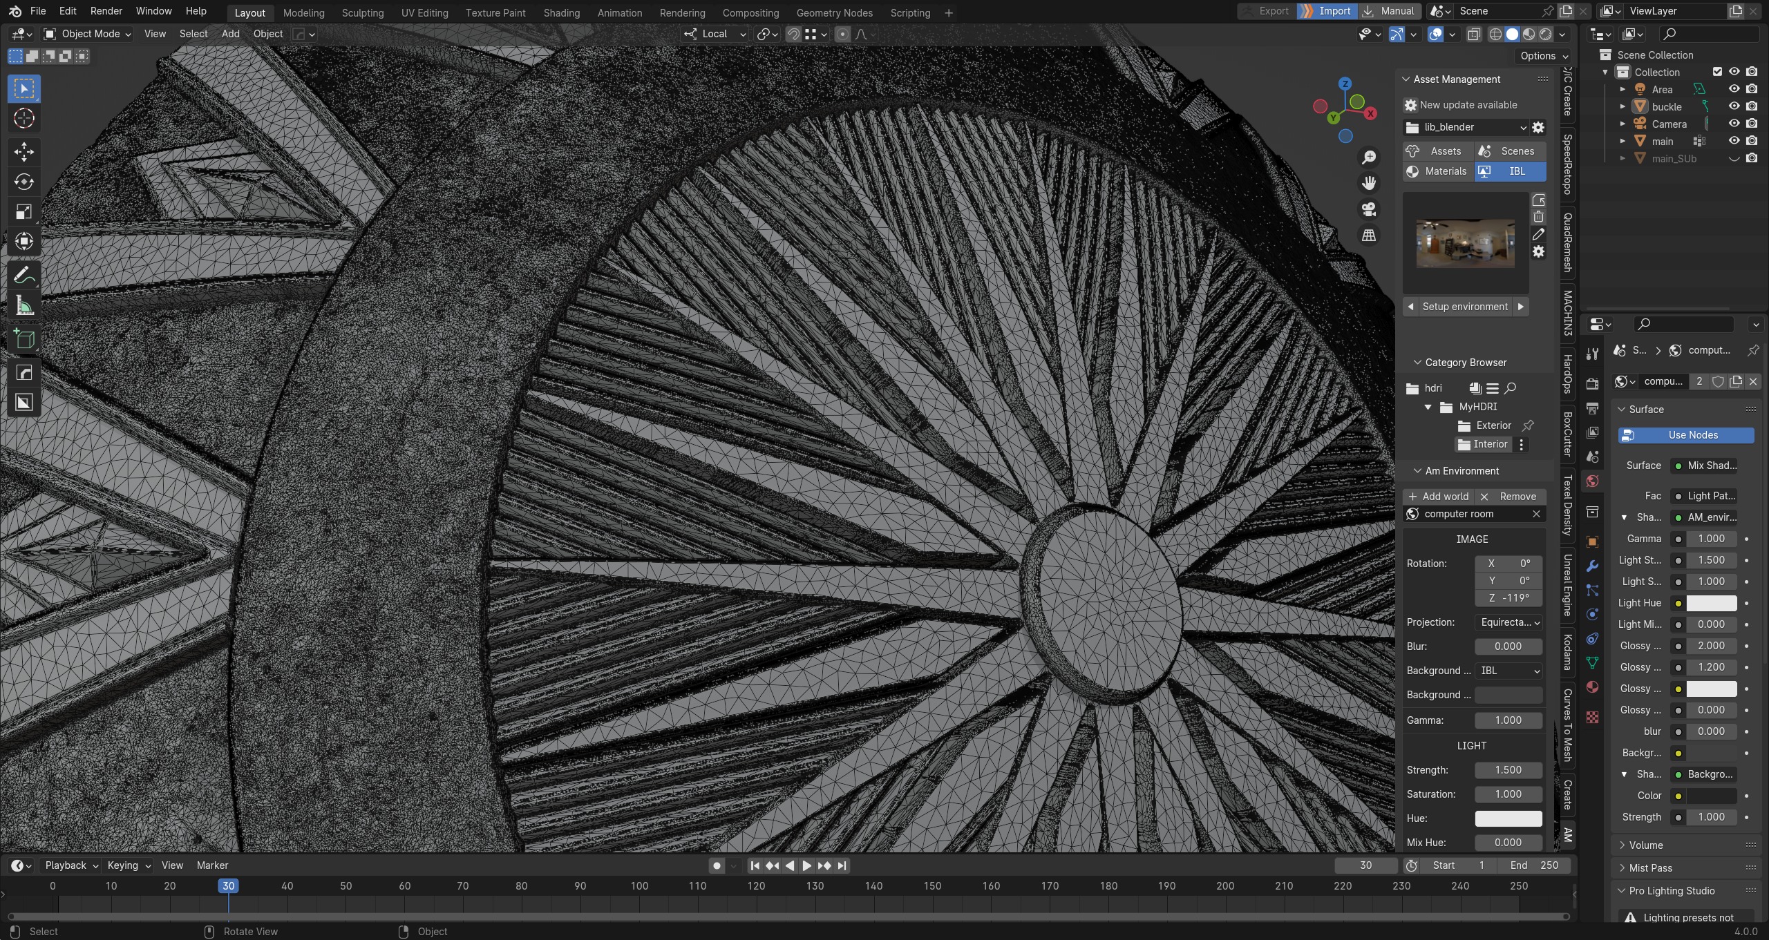Toggle X-ray viewport icon
Viewport: 1769px width, 940px height.
tap(1473, 34)
